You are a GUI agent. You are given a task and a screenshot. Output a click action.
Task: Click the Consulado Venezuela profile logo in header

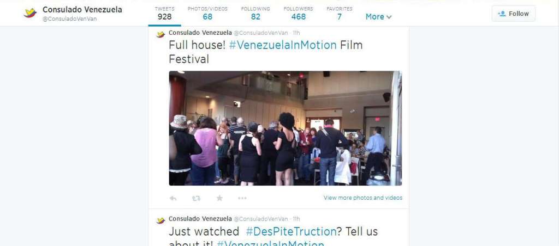click(x=31, y=13)
